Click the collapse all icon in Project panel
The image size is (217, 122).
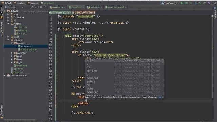click(36, 7)
